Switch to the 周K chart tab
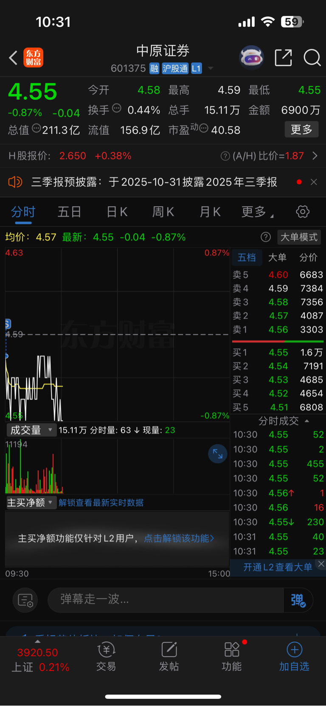This screenshot has height=706, width=326. [x=163, y=211]
